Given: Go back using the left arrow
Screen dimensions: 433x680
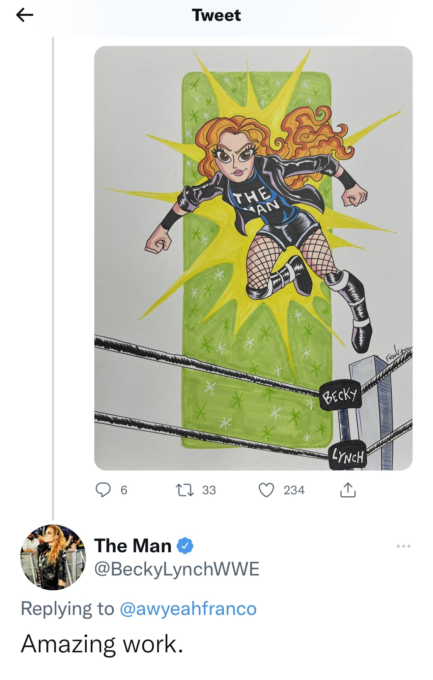Looking at the screenshot, I should [25, 15].
